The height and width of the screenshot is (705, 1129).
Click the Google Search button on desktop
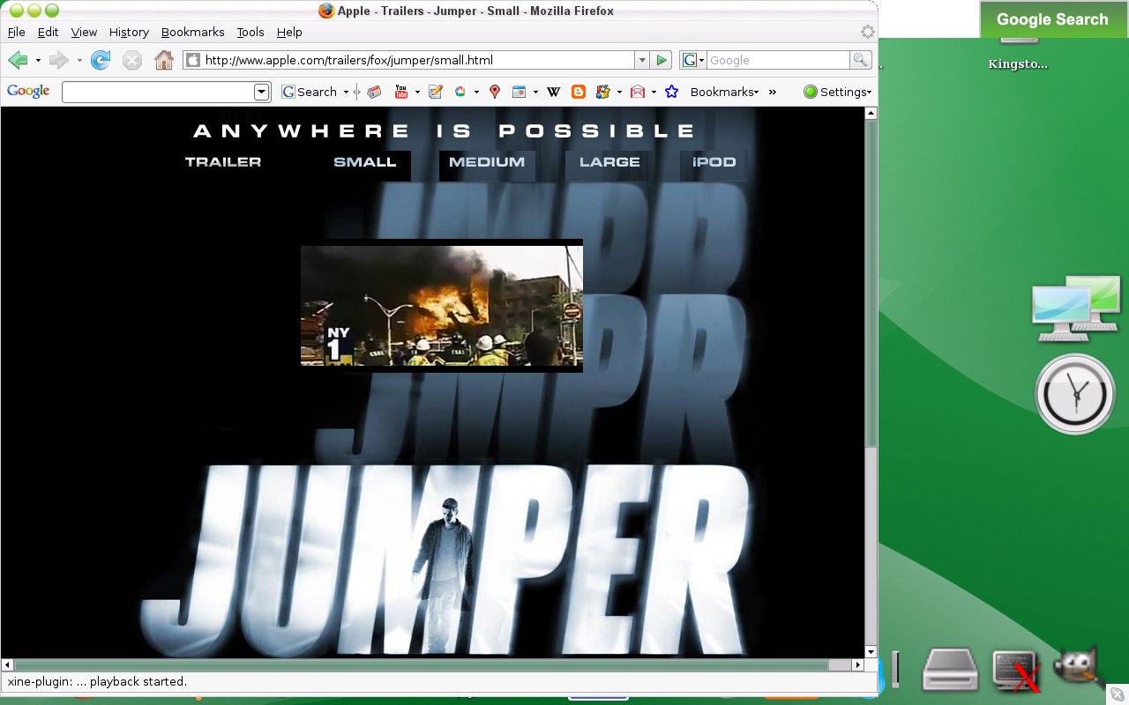coord(1052,19)
